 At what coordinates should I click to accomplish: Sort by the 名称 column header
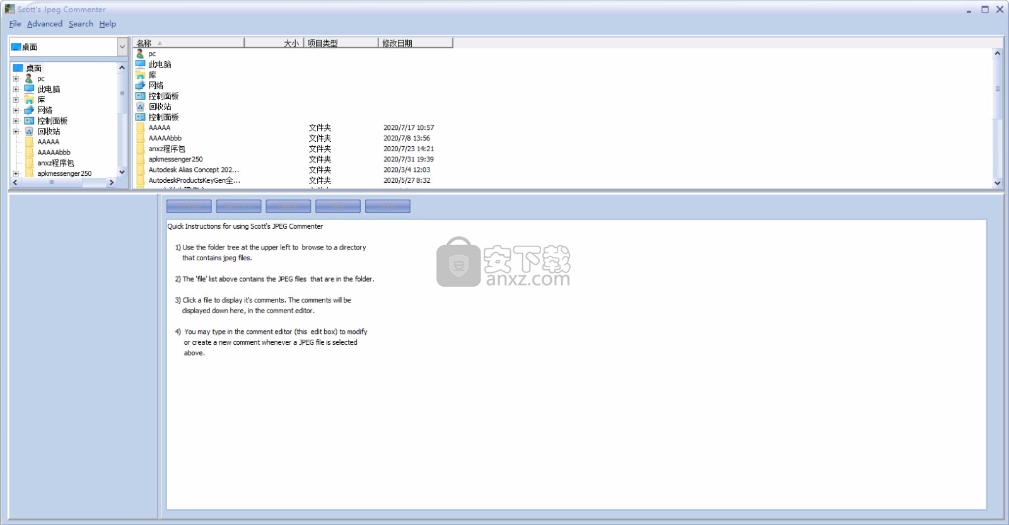[x=189, y=43]
